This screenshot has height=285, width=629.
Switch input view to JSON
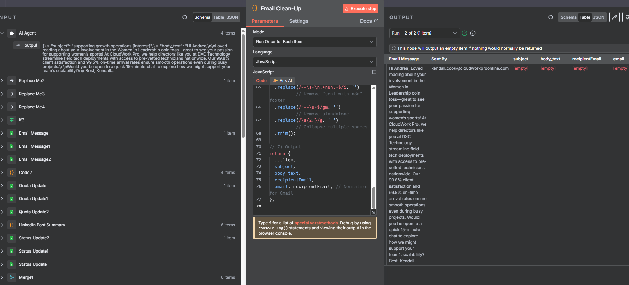(232, 17)
